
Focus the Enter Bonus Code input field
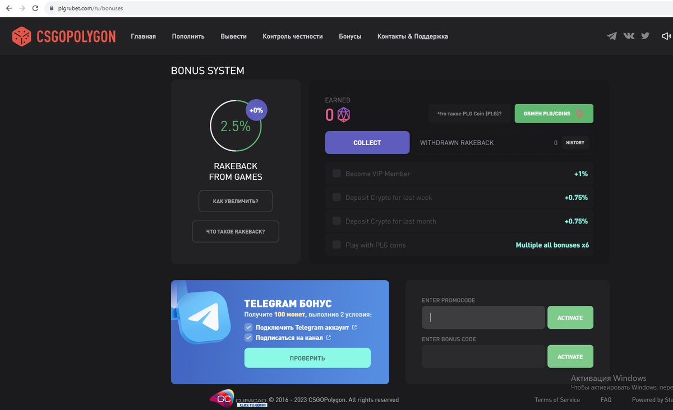[x=483, y=357]
